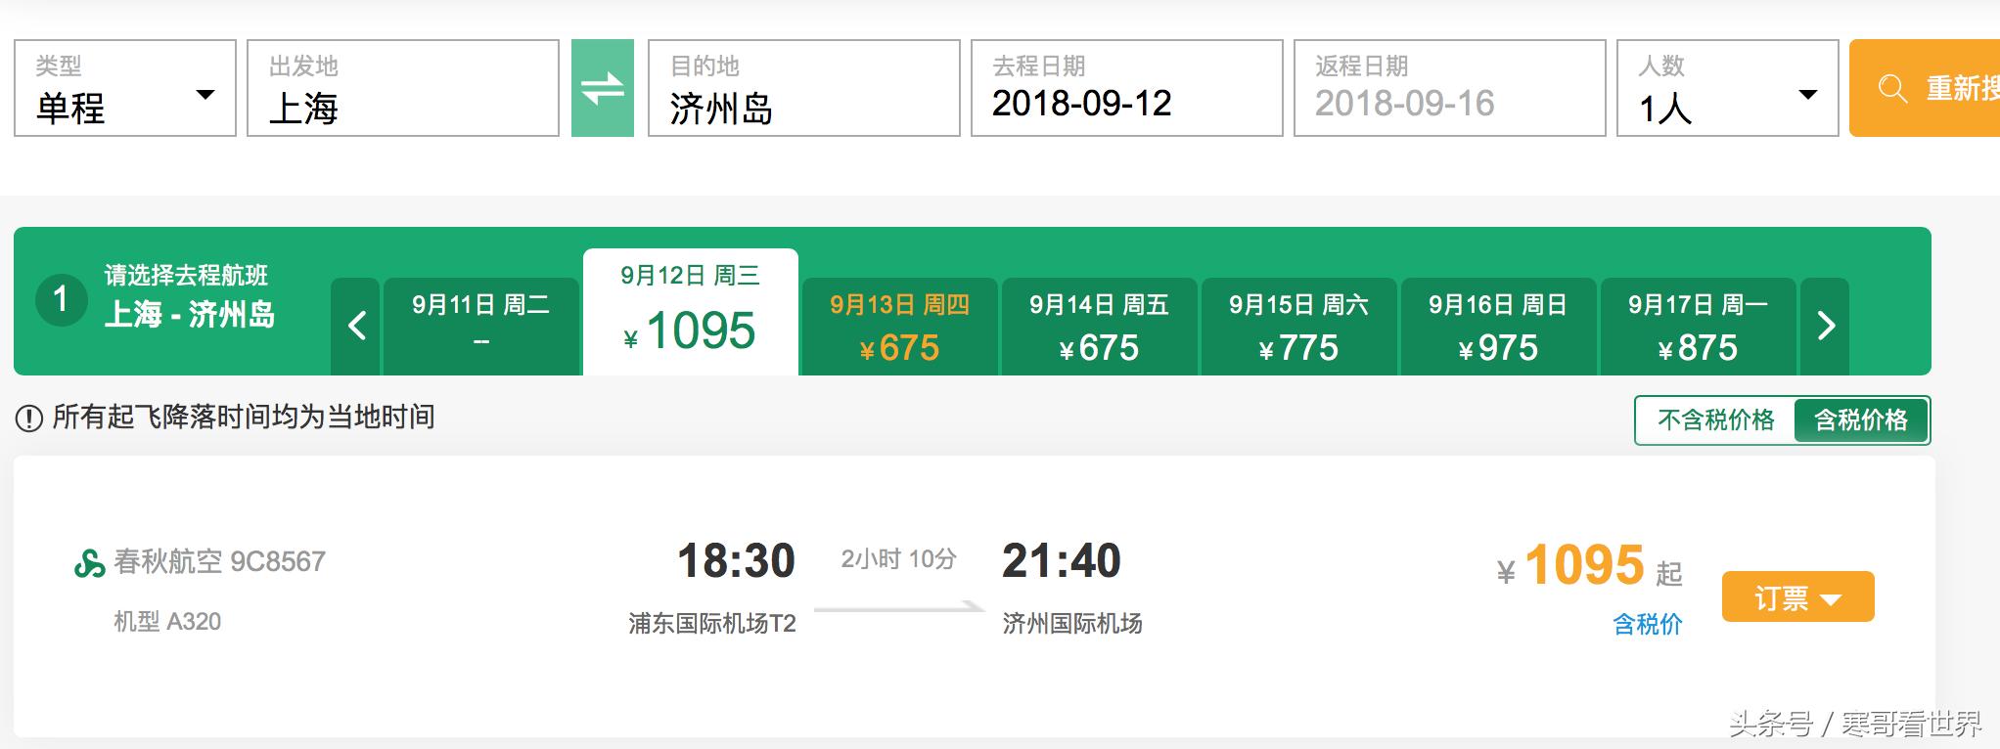Click the 出发地 departure city field
The width and height of the screenshot is (2000, 749).
point(402,89)
